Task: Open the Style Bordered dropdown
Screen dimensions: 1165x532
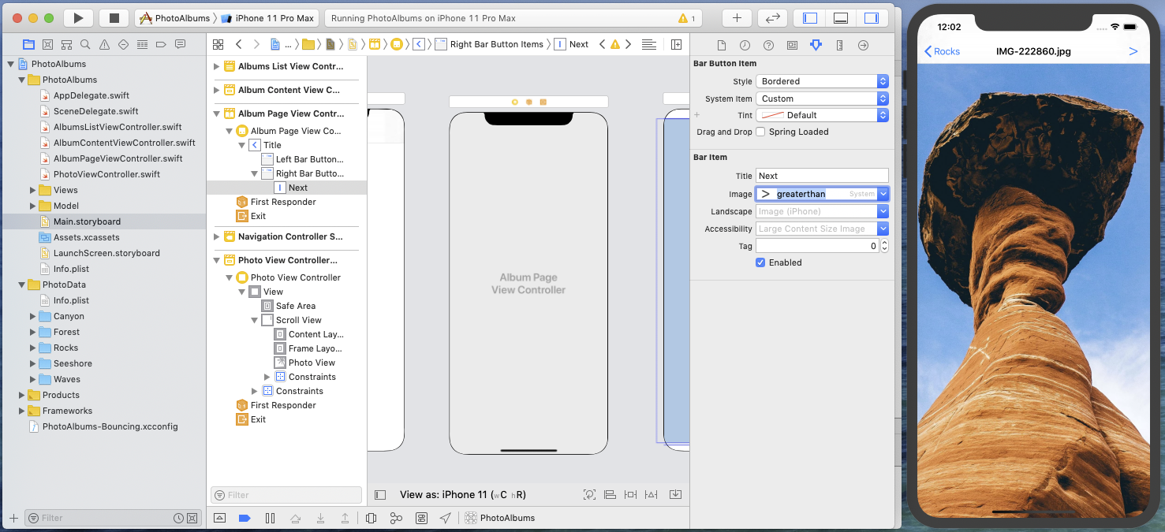Action: [x=822, y=81]
